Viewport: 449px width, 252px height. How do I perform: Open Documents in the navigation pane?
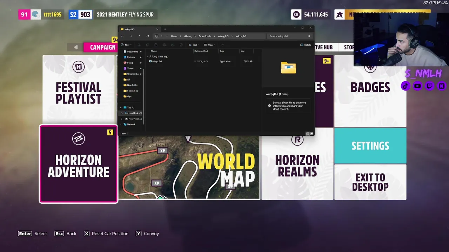tap(132, 51)
